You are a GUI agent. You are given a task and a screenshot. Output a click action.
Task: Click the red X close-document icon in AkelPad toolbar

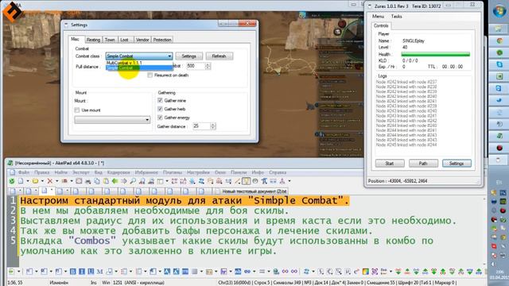pos(49,181)
